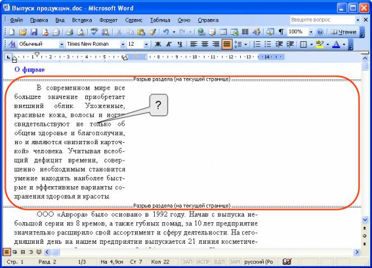Run spelling and grammar check

94,32
